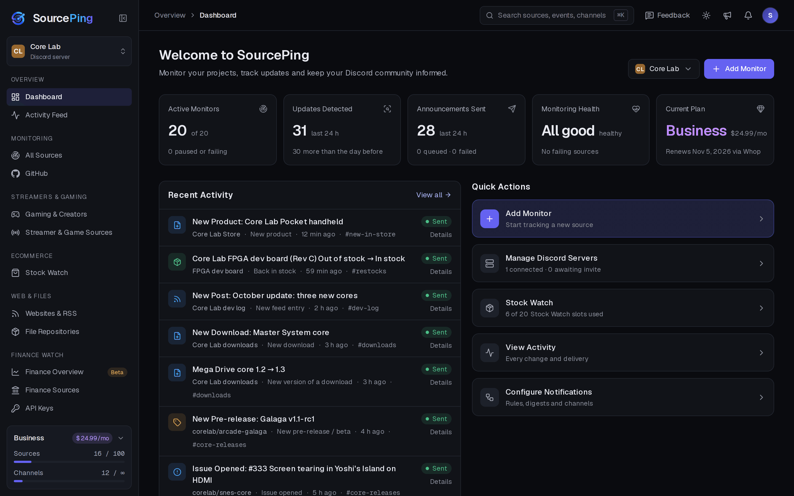Click View all recent activity link
Viewport: 794px width, 496px height.
pos(433,195)
